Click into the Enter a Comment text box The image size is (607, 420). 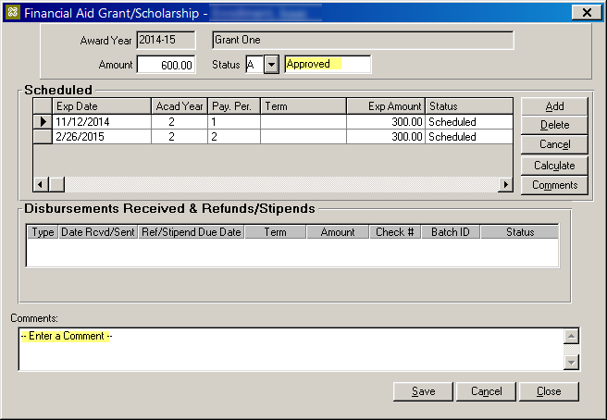coord(289,349)
